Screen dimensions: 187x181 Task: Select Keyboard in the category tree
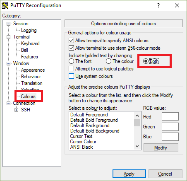[x=30, y=43]
